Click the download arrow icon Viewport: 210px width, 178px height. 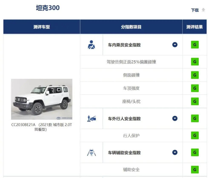click(203, 10)
